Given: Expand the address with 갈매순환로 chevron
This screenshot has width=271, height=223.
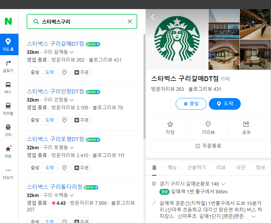Looking at the screenshot, I should click(223, 183).
